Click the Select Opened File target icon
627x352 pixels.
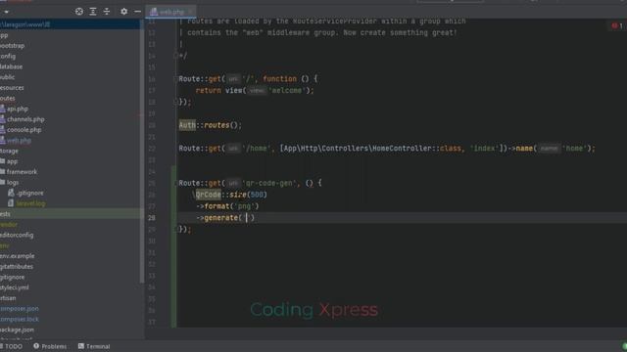pos(79,12)
